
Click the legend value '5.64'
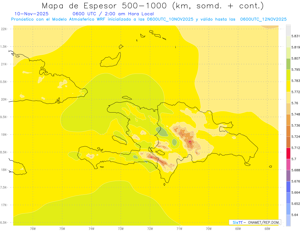tap(294, 215)
